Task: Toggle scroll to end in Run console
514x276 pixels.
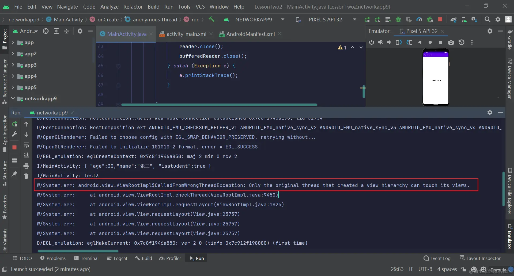Action: (26, 155)
